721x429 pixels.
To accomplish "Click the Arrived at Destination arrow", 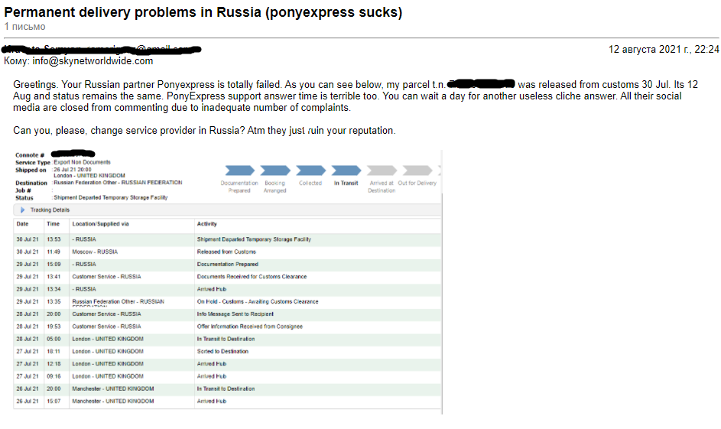I will 382,171.
